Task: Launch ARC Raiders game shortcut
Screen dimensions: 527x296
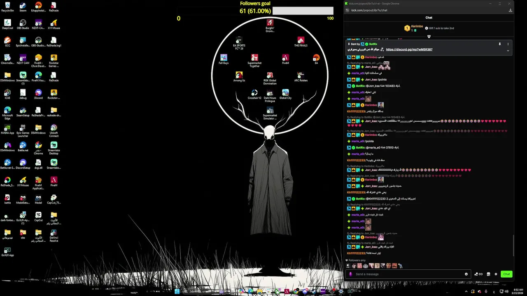Action: 301,76
